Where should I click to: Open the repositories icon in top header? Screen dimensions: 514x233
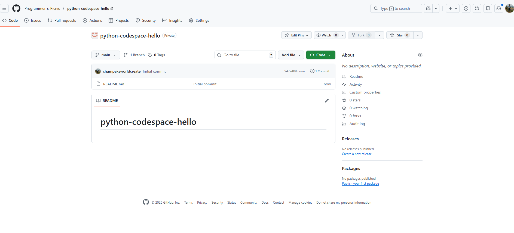pos(488,8)
